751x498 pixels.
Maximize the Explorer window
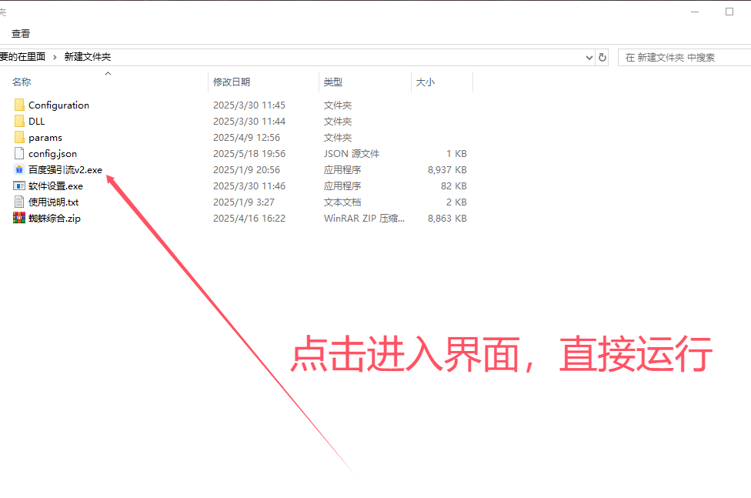(729, 12)
